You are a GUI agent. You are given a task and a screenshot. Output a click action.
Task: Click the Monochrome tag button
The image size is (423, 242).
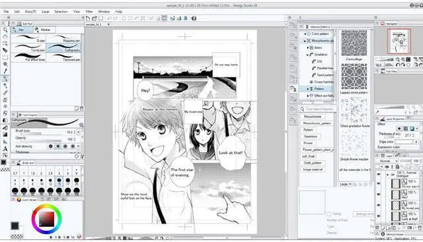click(x=313, y=117)
